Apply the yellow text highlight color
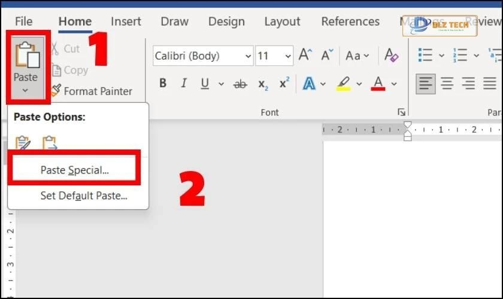Screen dimensions: 503x299 pos(343,84)
